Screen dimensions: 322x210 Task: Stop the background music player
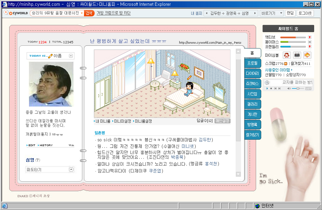(x=271, y=88)
